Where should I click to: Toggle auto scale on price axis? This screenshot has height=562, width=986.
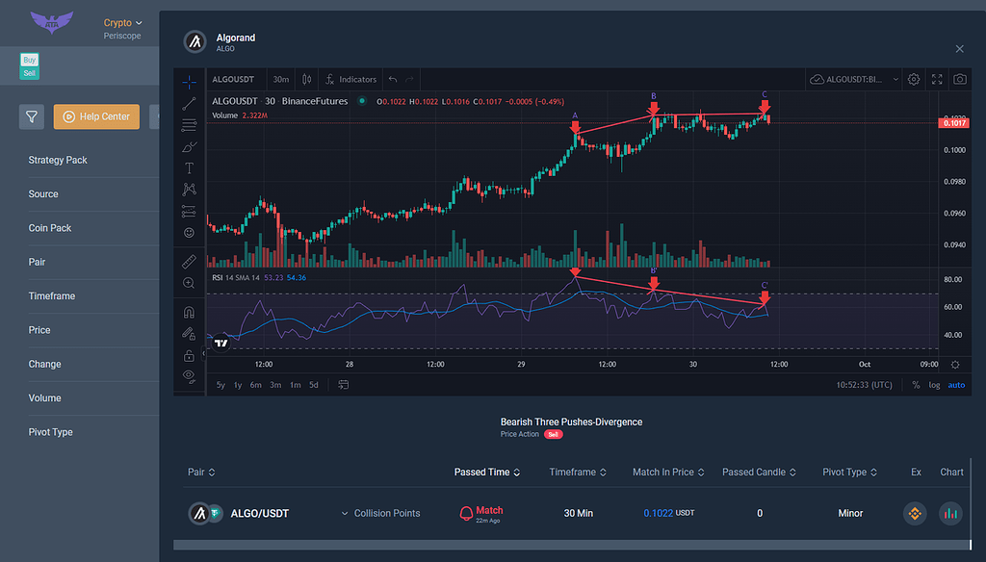click(x=956, y=385)
